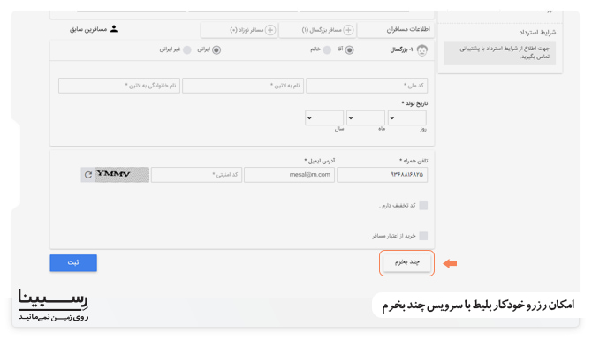Click the شرایط استرداد heading
The width and height of the screenshot is (592, 340).
[537, 33]
